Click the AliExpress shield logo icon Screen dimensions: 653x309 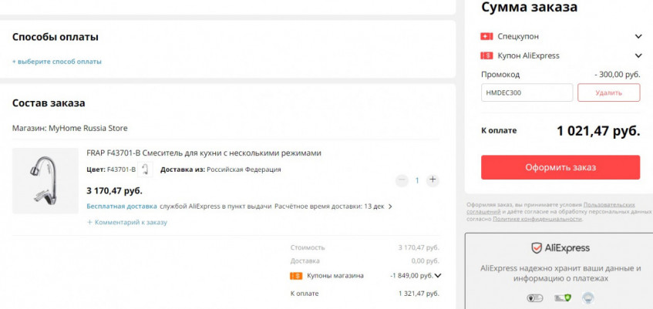537,248
